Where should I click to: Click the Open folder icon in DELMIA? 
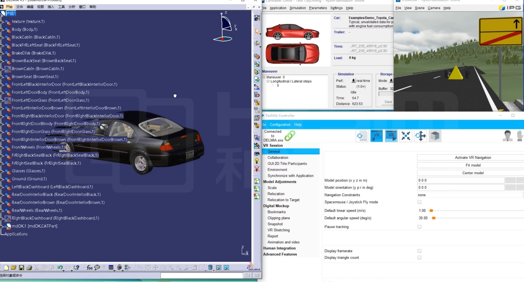(x=14, y=268)
